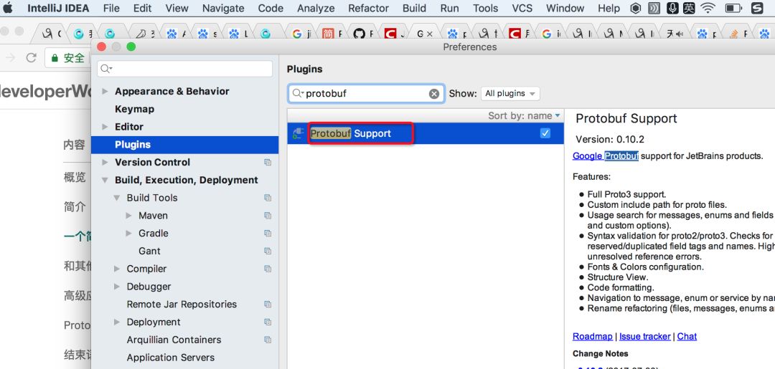The image size is (775, 369).
Task: Select Keymap in settings tree
Action: coord(134,109)
